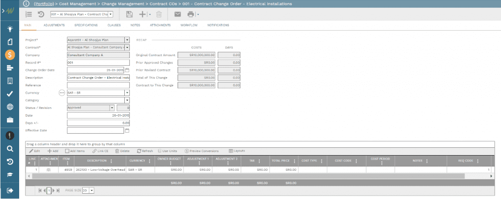Send email with envelope icon

click(x=177, y=14)
